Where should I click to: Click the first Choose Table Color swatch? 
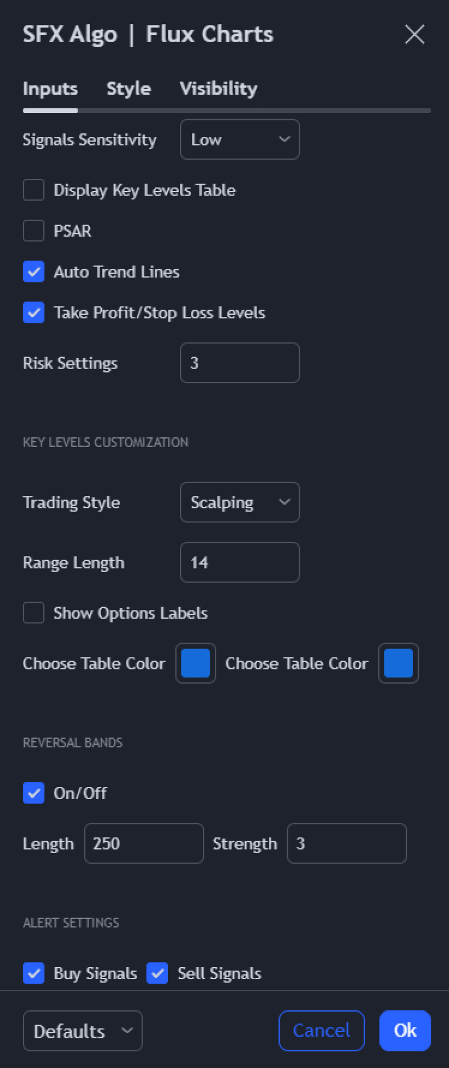(x=195, y=663)
